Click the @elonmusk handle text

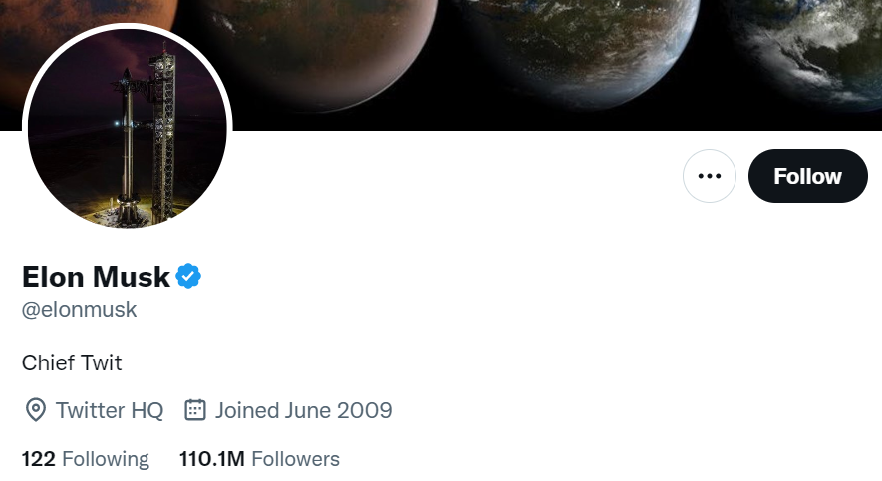[x=79, y=310]
